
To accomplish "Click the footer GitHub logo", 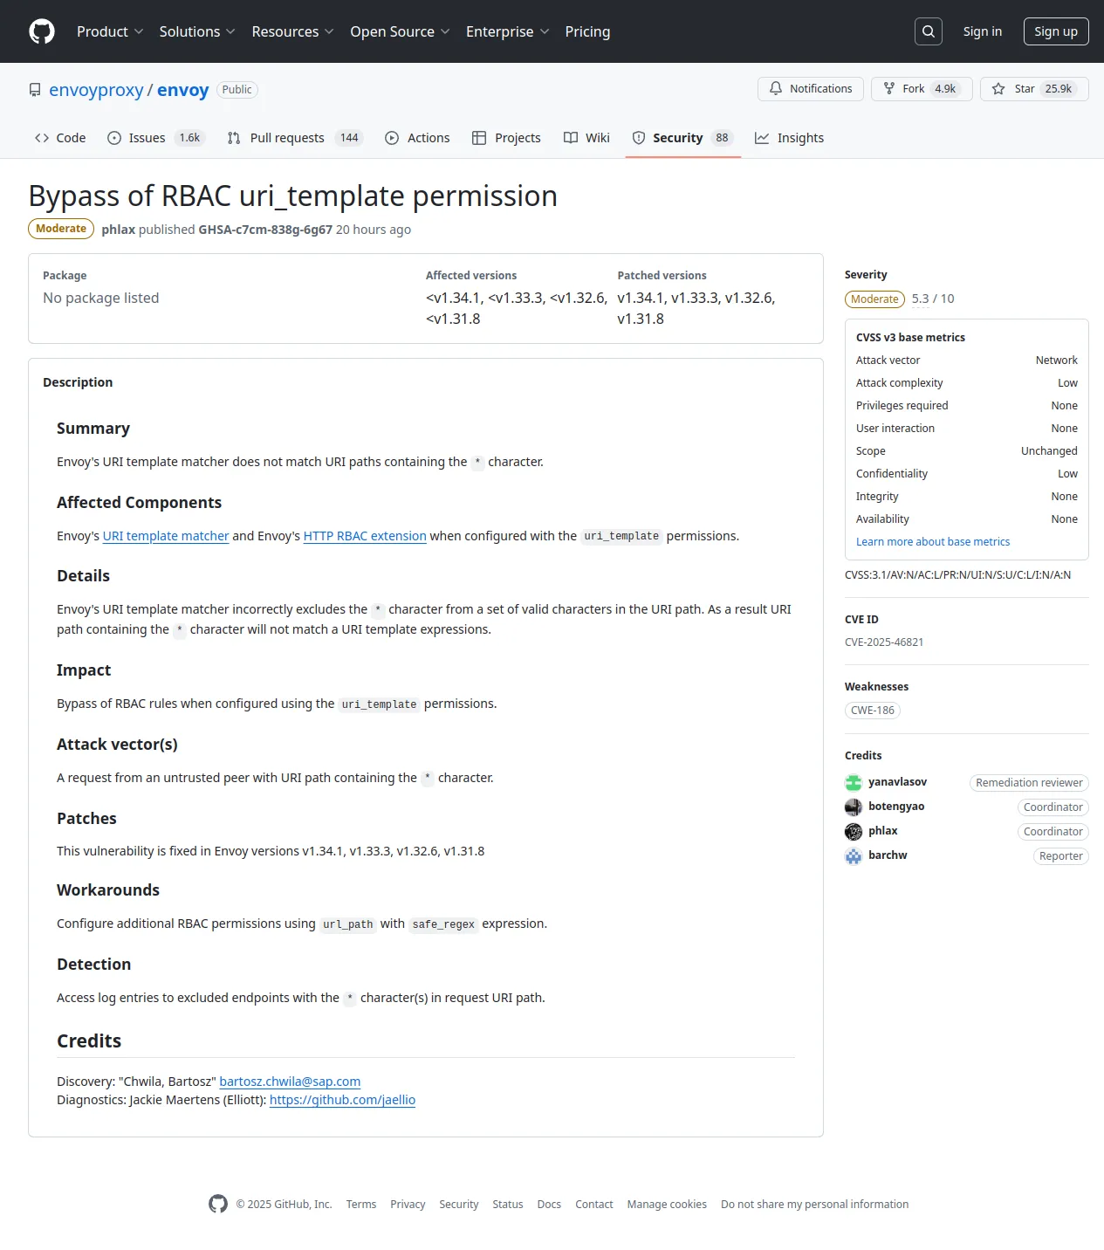I will tap(218, 1204).
